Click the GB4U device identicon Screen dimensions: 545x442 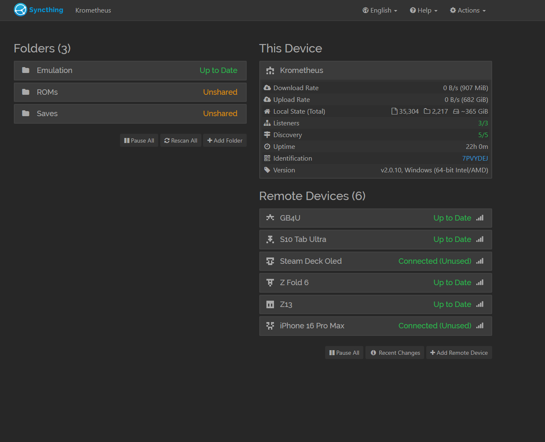click(x=270, y=218)
